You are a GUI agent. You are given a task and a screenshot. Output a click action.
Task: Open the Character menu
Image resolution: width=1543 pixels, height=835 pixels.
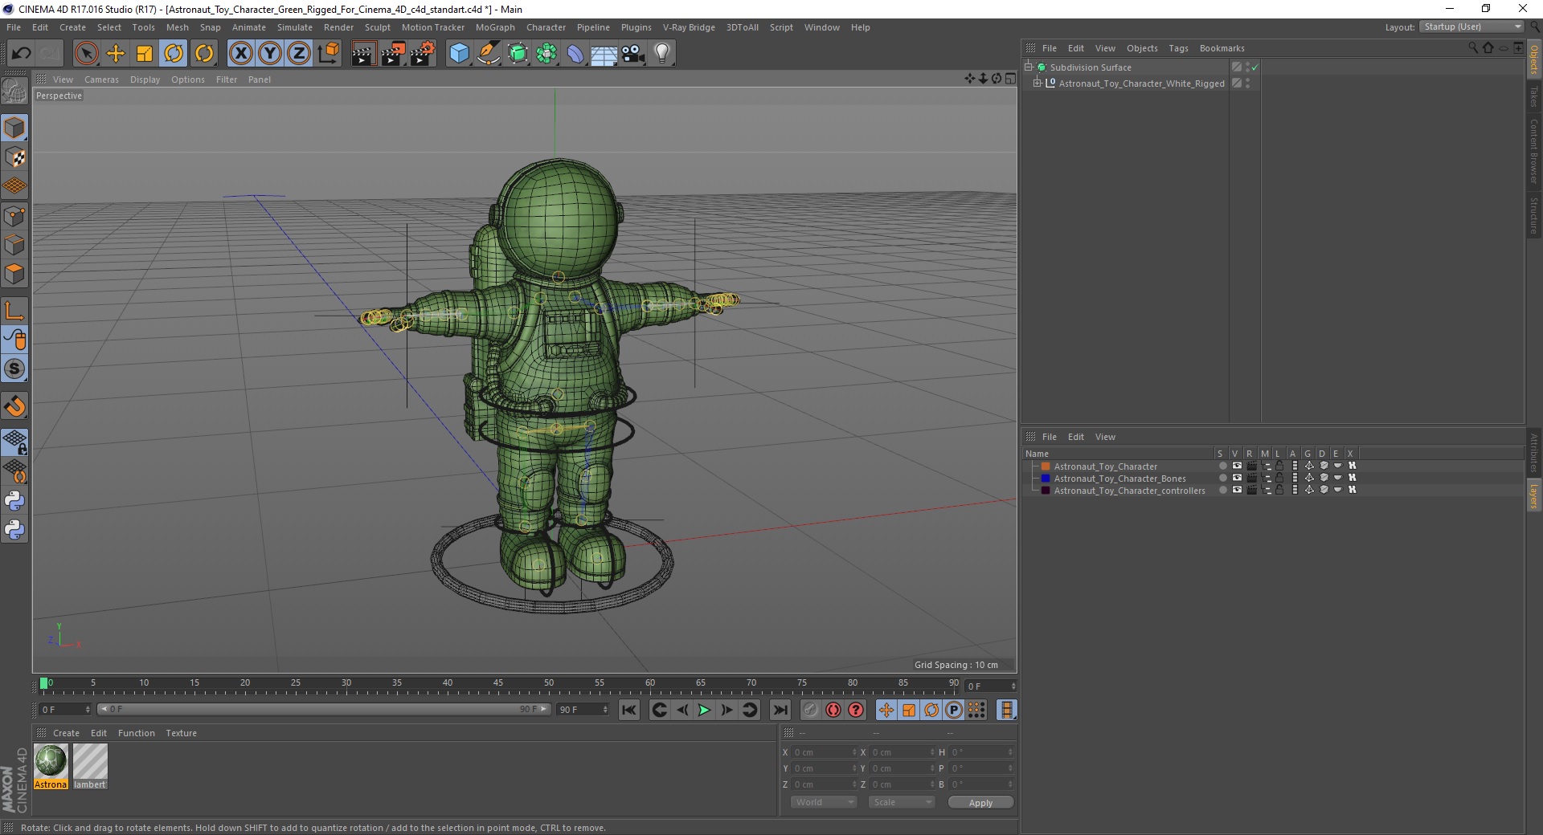click(x=546, y=27)
